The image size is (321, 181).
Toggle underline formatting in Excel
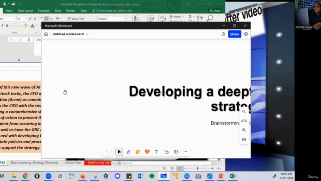[7, 26]
